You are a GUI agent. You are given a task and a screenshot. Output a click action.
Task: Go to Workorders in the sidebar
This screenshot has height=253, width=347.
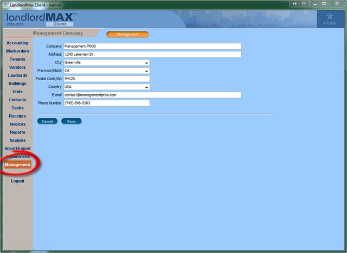(x=17, y=51)
